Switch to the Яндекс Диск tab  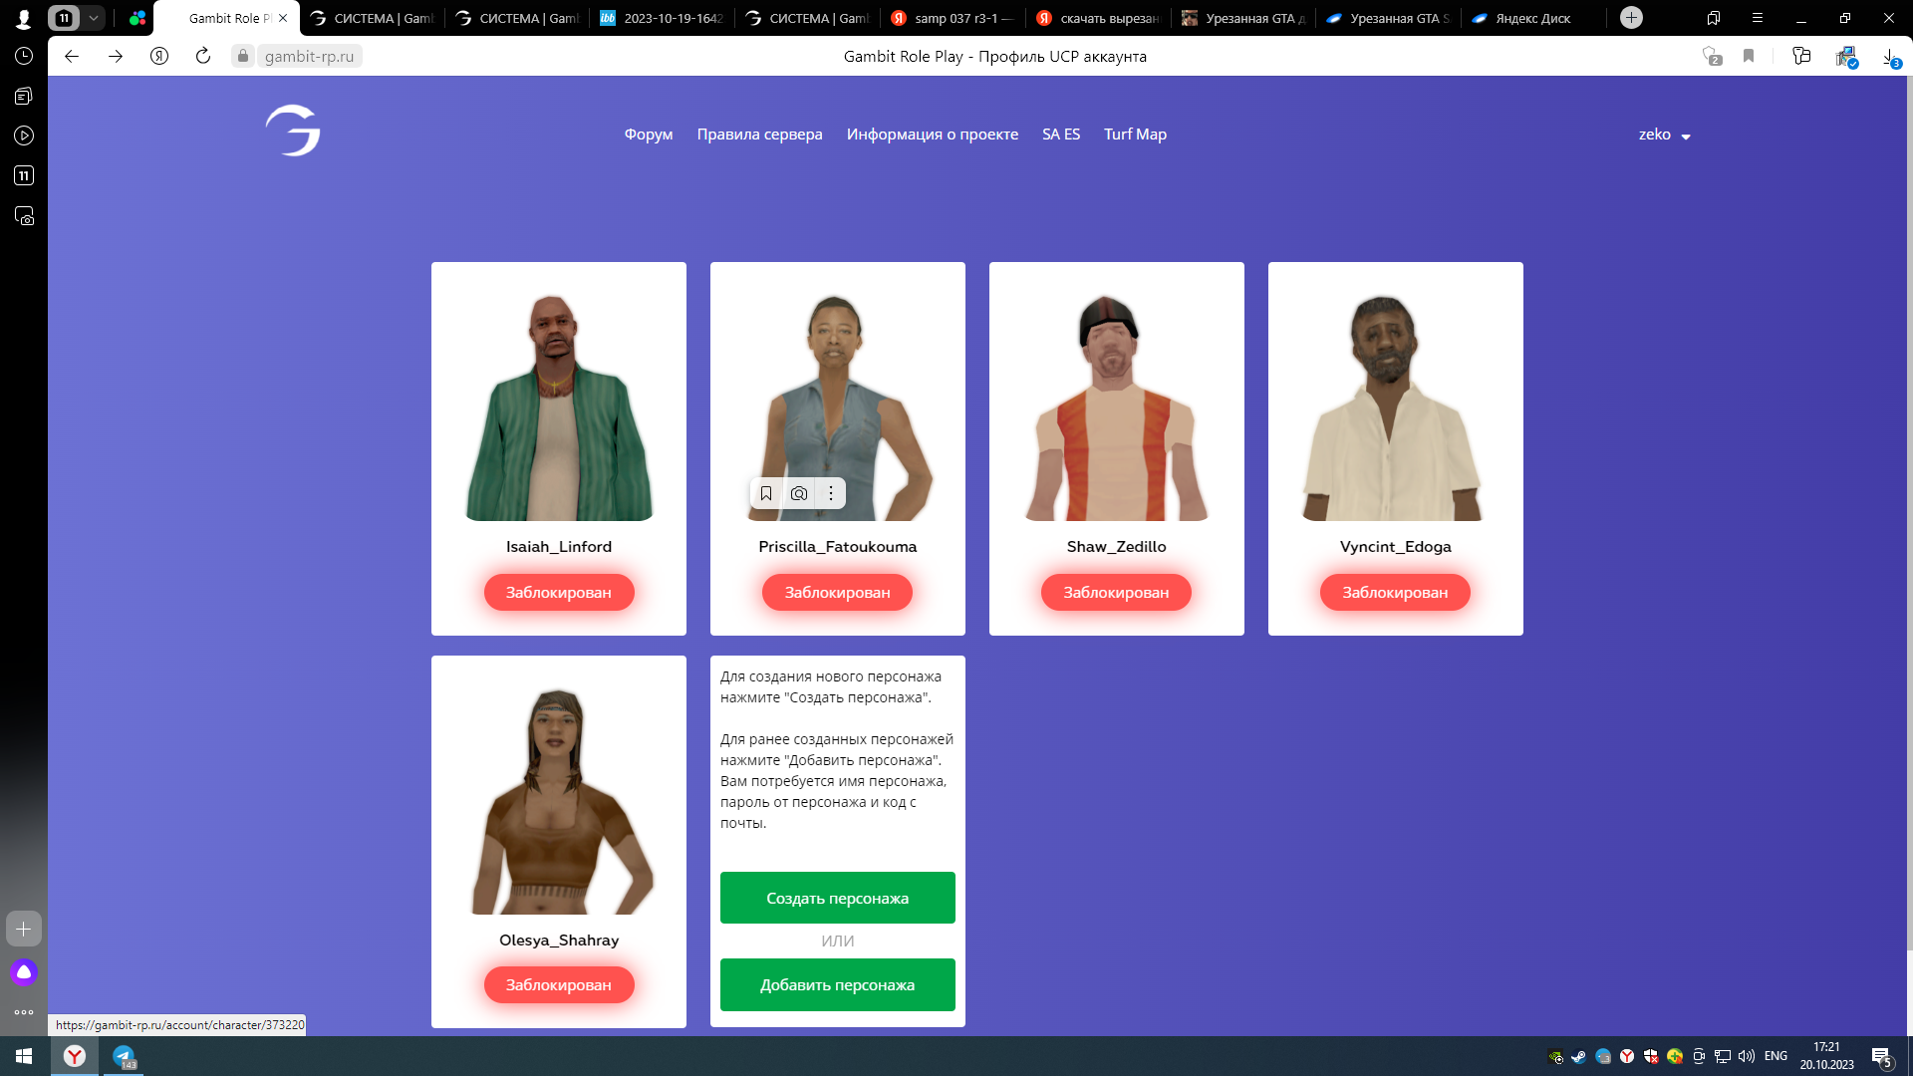click(1522, 18)
